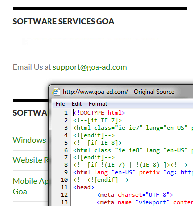Click source line 9 html lang en-US
The image size is (193, 206).
click(x=133, y=172)
